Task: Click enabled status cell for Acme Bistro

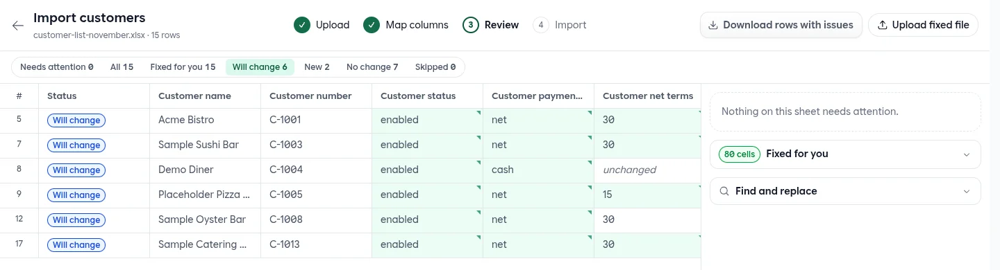Action: 427,120
